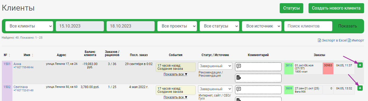Open green order number 3810
368x101 pixels.
(x=289, y=65)
